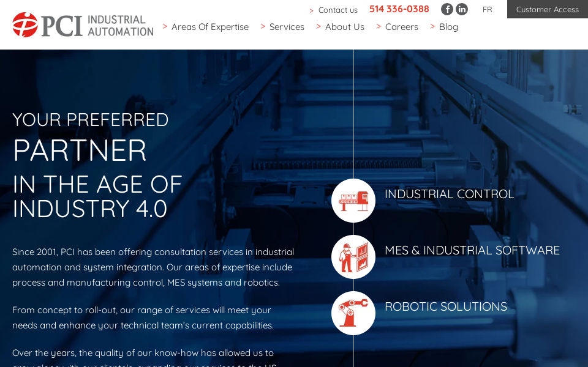This screenshot has width=588, height=367.
Task: Click the Robotic Solutions robot arm icon
Action: tap(353, 313)
